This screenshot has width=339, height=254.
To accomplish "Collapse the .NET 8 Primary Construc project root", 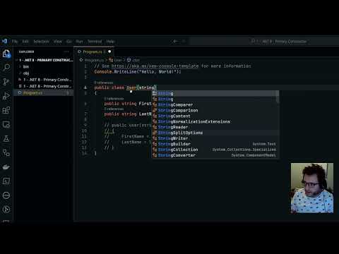I will pos(44,60).
